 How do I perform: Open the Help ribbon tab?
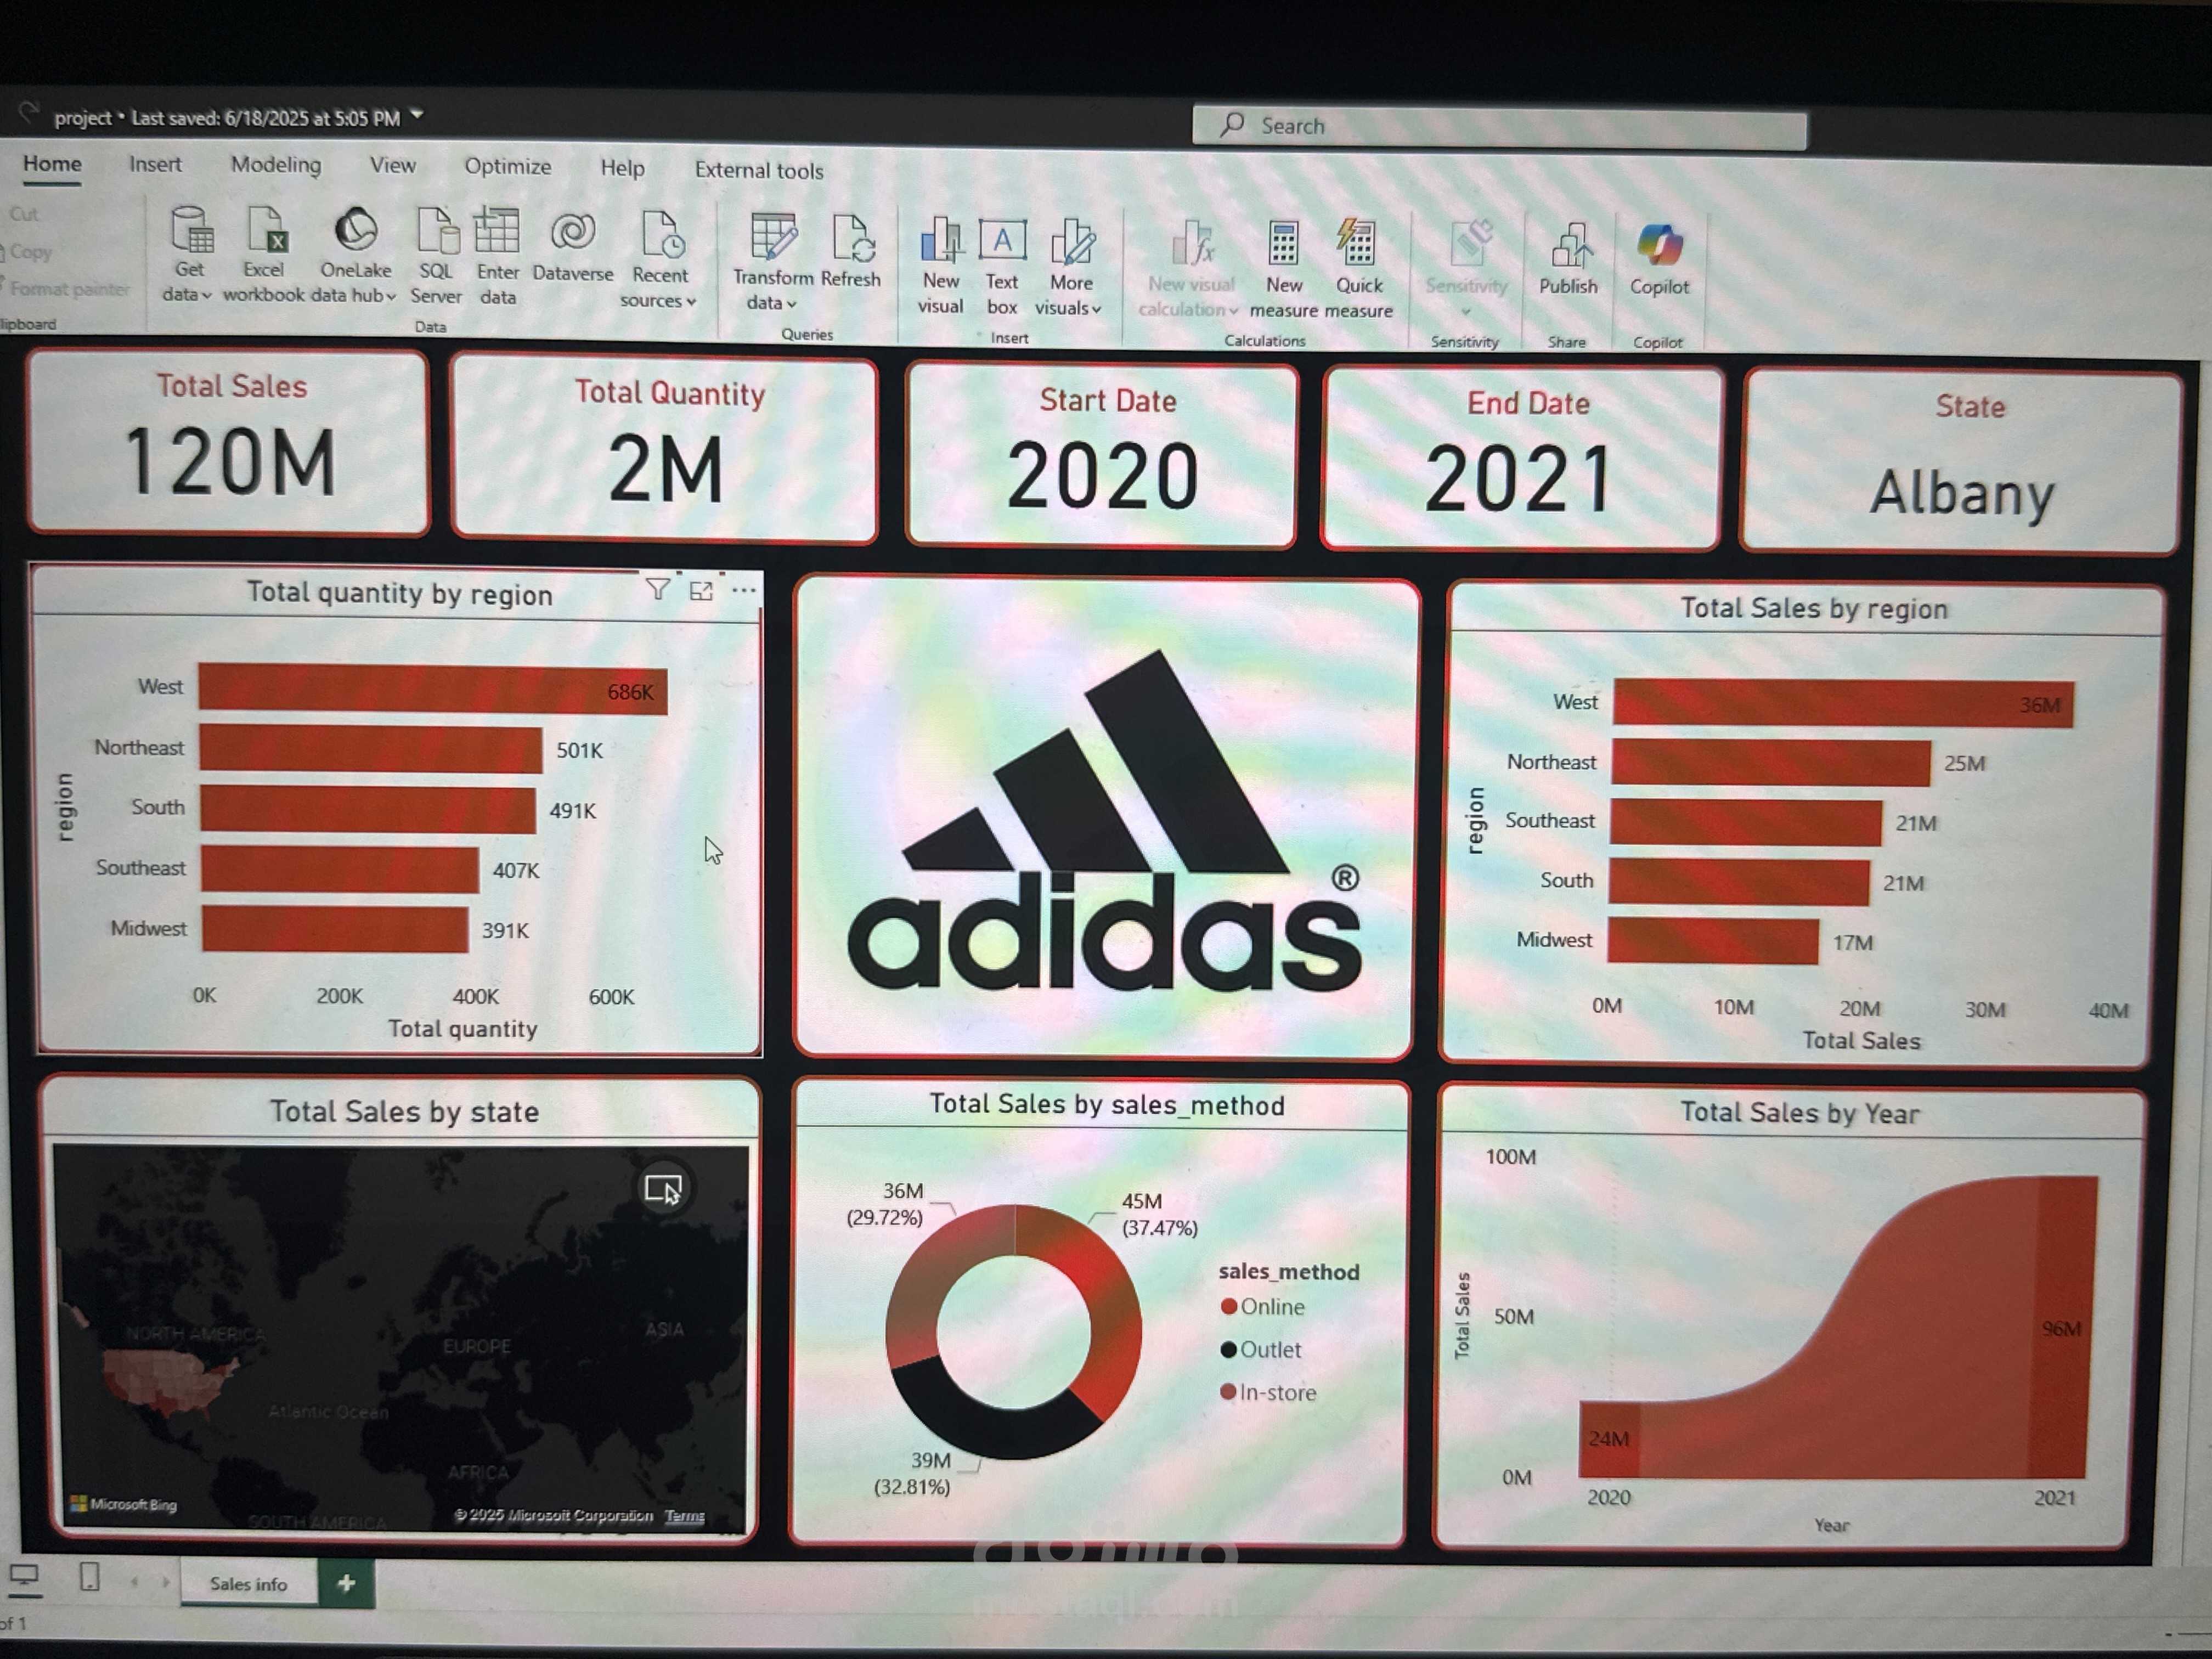pos(622,168)
